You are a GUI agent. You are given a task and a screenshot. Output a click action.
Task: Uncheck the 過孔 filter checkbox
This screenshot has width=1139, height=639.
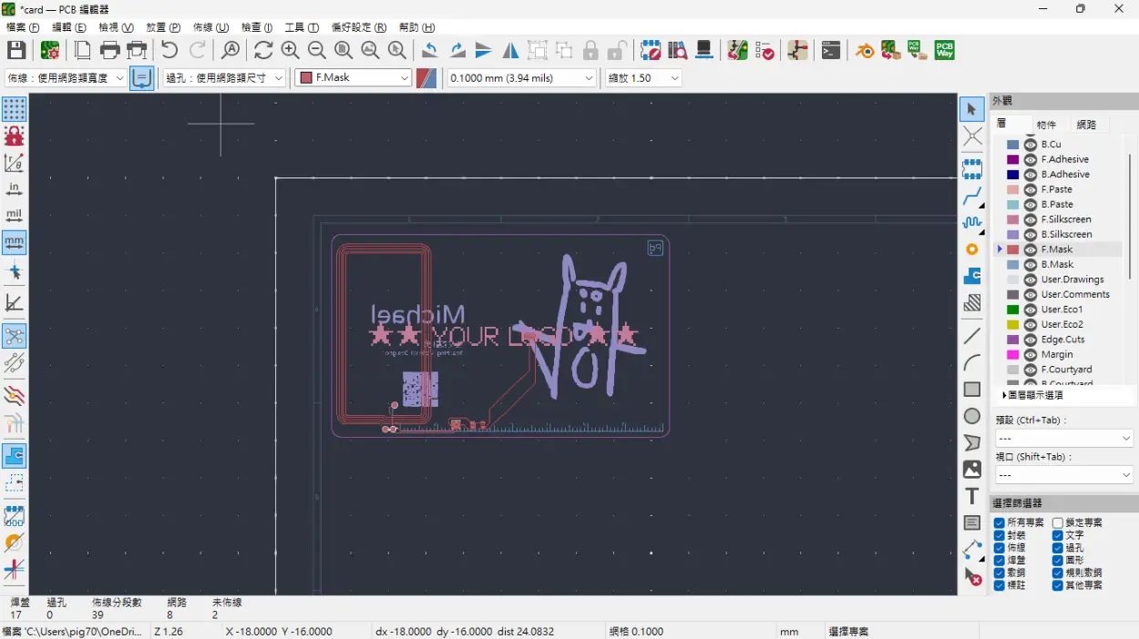pos(1058,548)
